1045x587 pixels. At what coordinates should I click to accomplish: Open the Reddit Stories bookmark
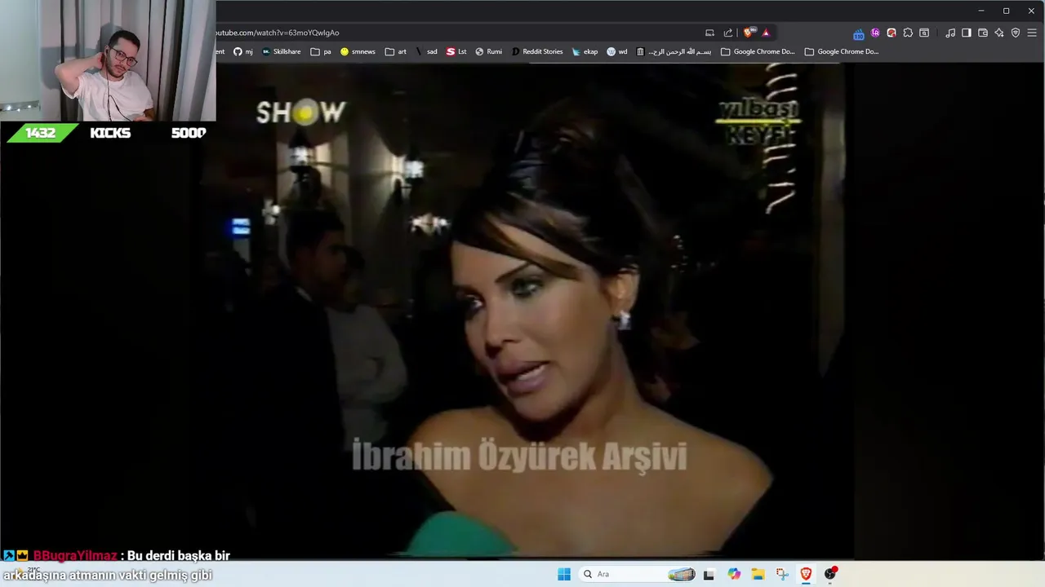click(x=537, y=51)
